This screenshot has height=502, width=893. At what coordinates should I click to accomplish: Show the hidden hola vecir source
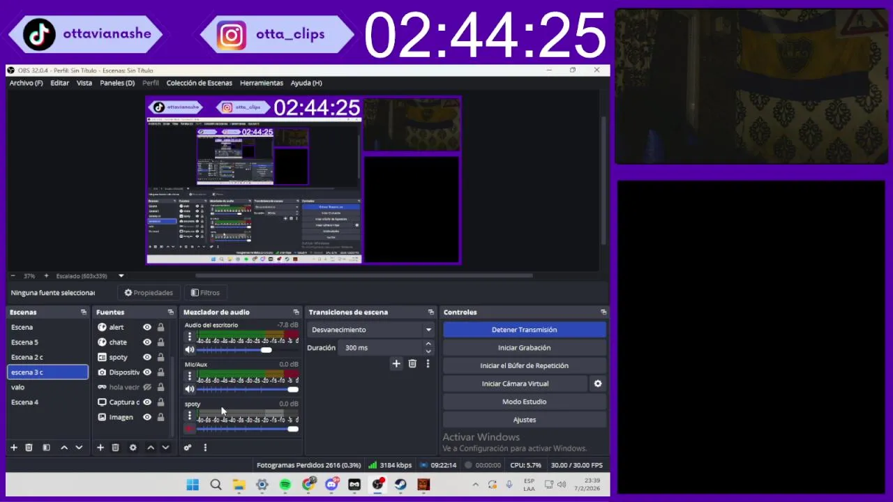(147, 387)
